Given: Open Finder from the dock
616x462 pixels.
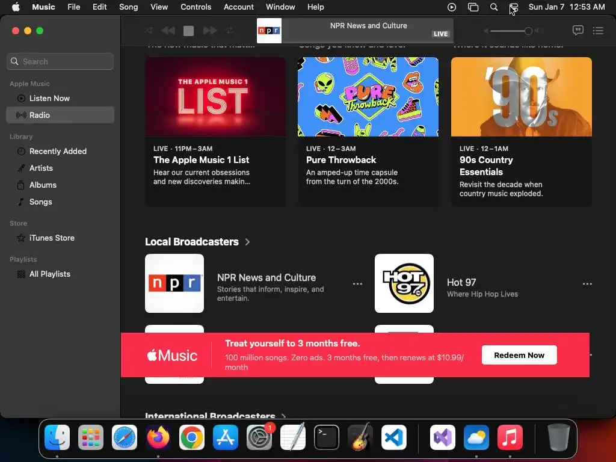Looking at the screenshot, I should 57,437.
